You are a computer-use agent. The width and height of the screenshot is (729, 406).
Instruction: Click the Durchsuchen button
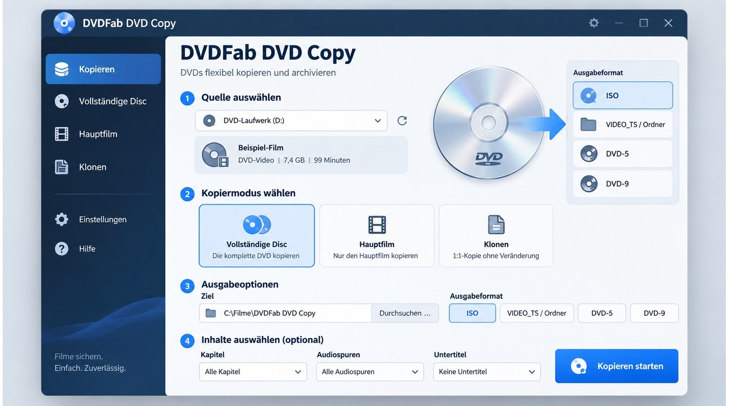click(405, 313)
